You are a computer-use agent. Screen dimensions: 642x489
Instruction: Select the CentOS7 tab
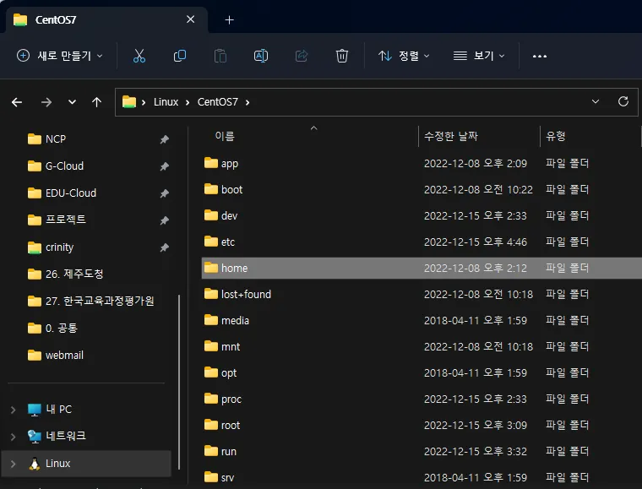pos(106,19)
